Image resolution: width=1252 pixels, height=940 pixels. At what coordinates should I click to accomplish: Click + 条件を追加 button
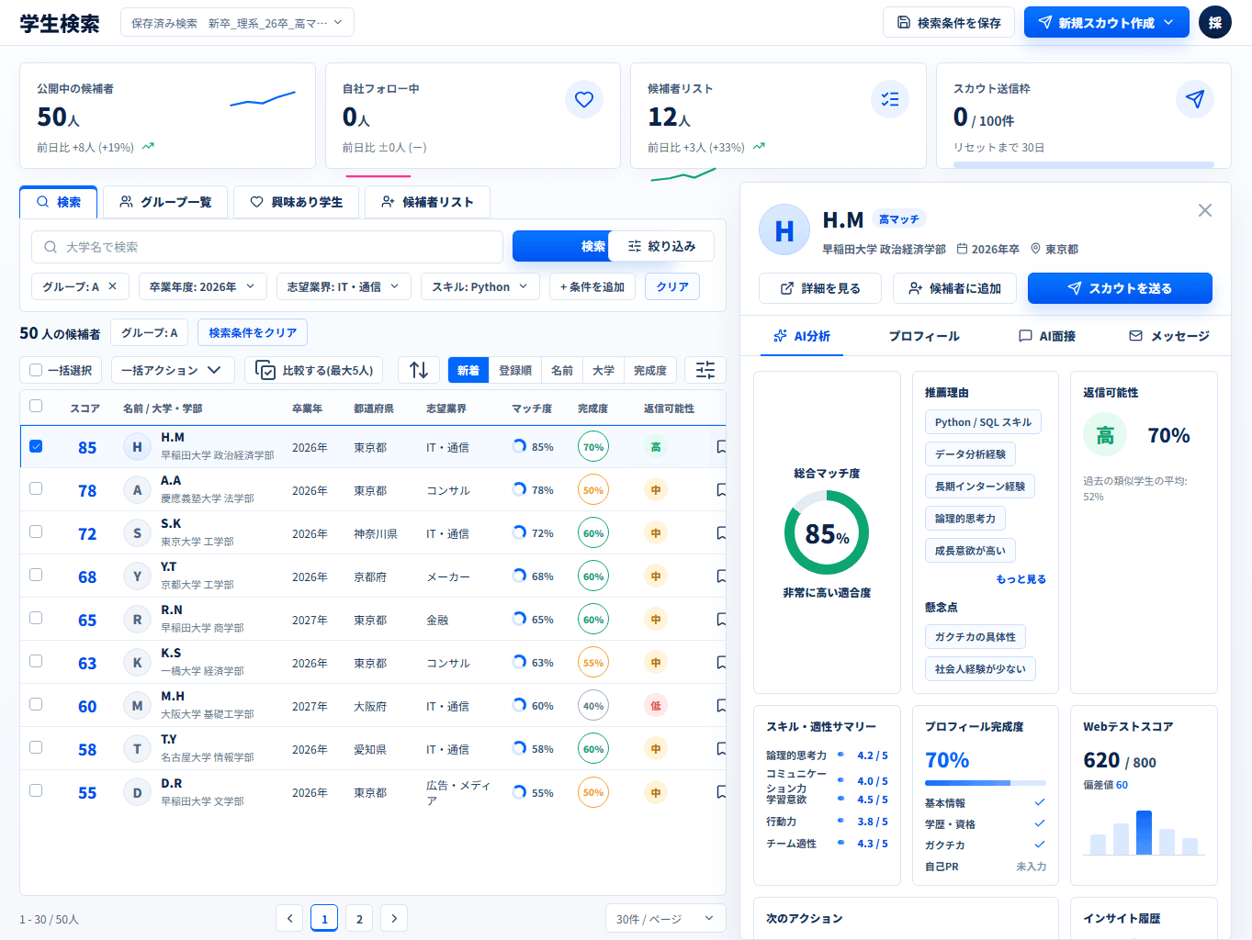(592, 286)
